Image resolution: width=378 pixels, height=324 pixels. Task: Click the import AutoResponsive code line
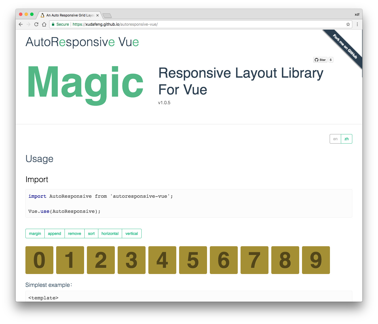coord(101,196)
